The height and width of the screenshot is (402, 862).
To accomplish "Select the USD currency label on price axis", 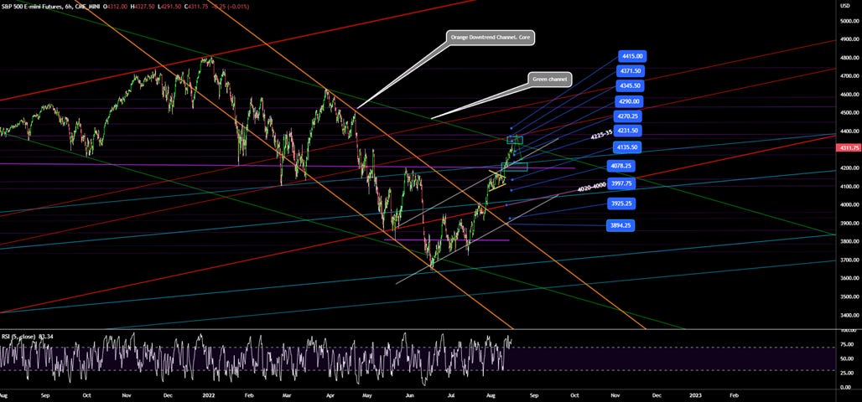I will [845, 6].
